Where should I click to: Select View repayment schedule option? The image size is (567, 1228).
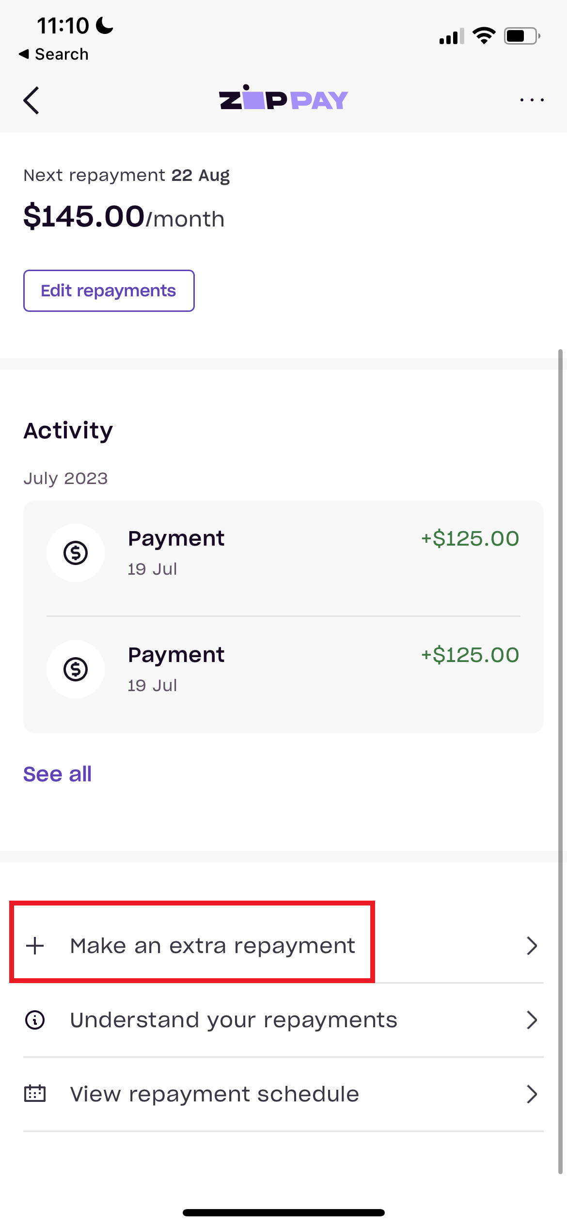point(214,1094)
